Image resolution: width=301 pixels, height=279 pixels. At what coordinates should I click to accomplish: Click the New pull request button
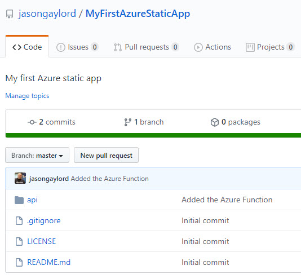tap(106, 155)
